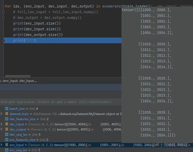Screen dimensions: 193x152
Task: Click the dec_output tensor icon
Action: (x=7, y=129)
